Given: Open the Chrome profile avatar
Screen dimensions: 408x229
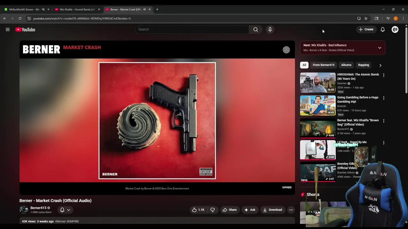Looking at the screenshot, I should [396, 18].
